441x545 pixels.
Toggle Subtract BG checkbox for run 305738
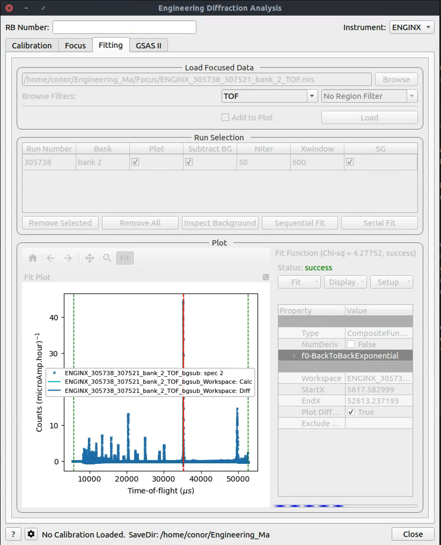[189, 162]
